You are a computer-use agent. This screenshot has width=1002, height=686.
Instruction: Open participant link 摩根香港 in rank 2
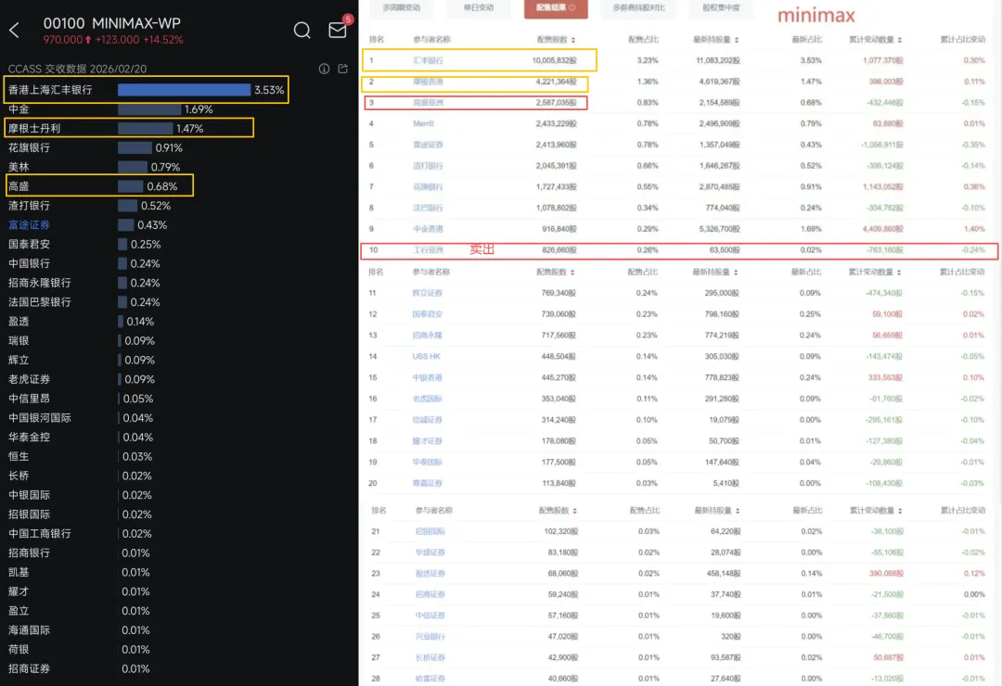click(x=428, y=82)
